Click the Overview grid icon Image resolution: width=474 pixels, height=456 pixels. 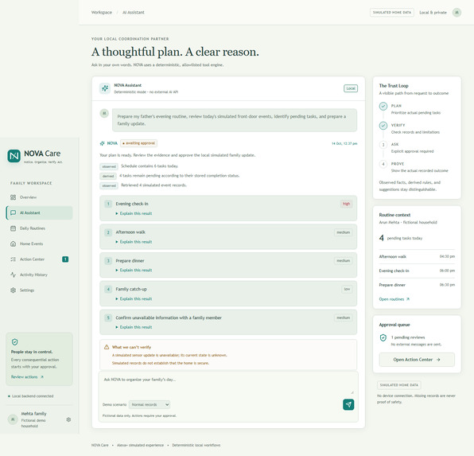tap(13, 197)
